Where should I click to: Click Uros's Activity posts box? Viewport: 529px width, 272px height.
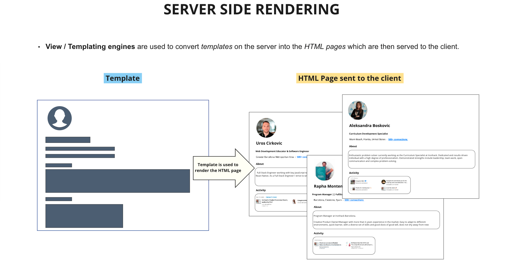click(281, 203)
